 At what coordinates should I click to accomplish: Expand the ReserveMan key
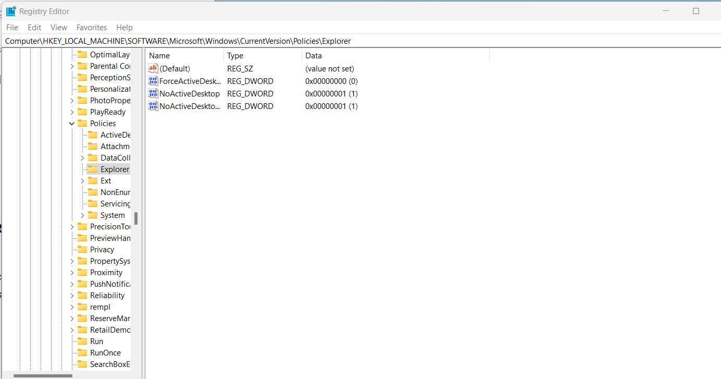coord(72,319)
